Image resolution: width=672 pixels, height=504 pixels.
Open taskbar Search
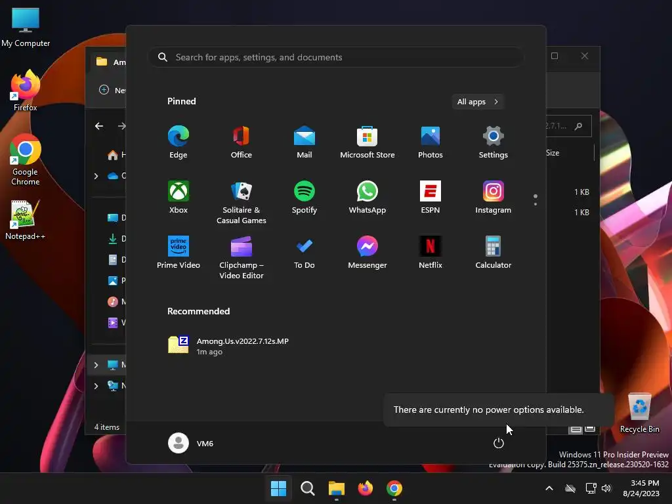click(x=307, y=488)
